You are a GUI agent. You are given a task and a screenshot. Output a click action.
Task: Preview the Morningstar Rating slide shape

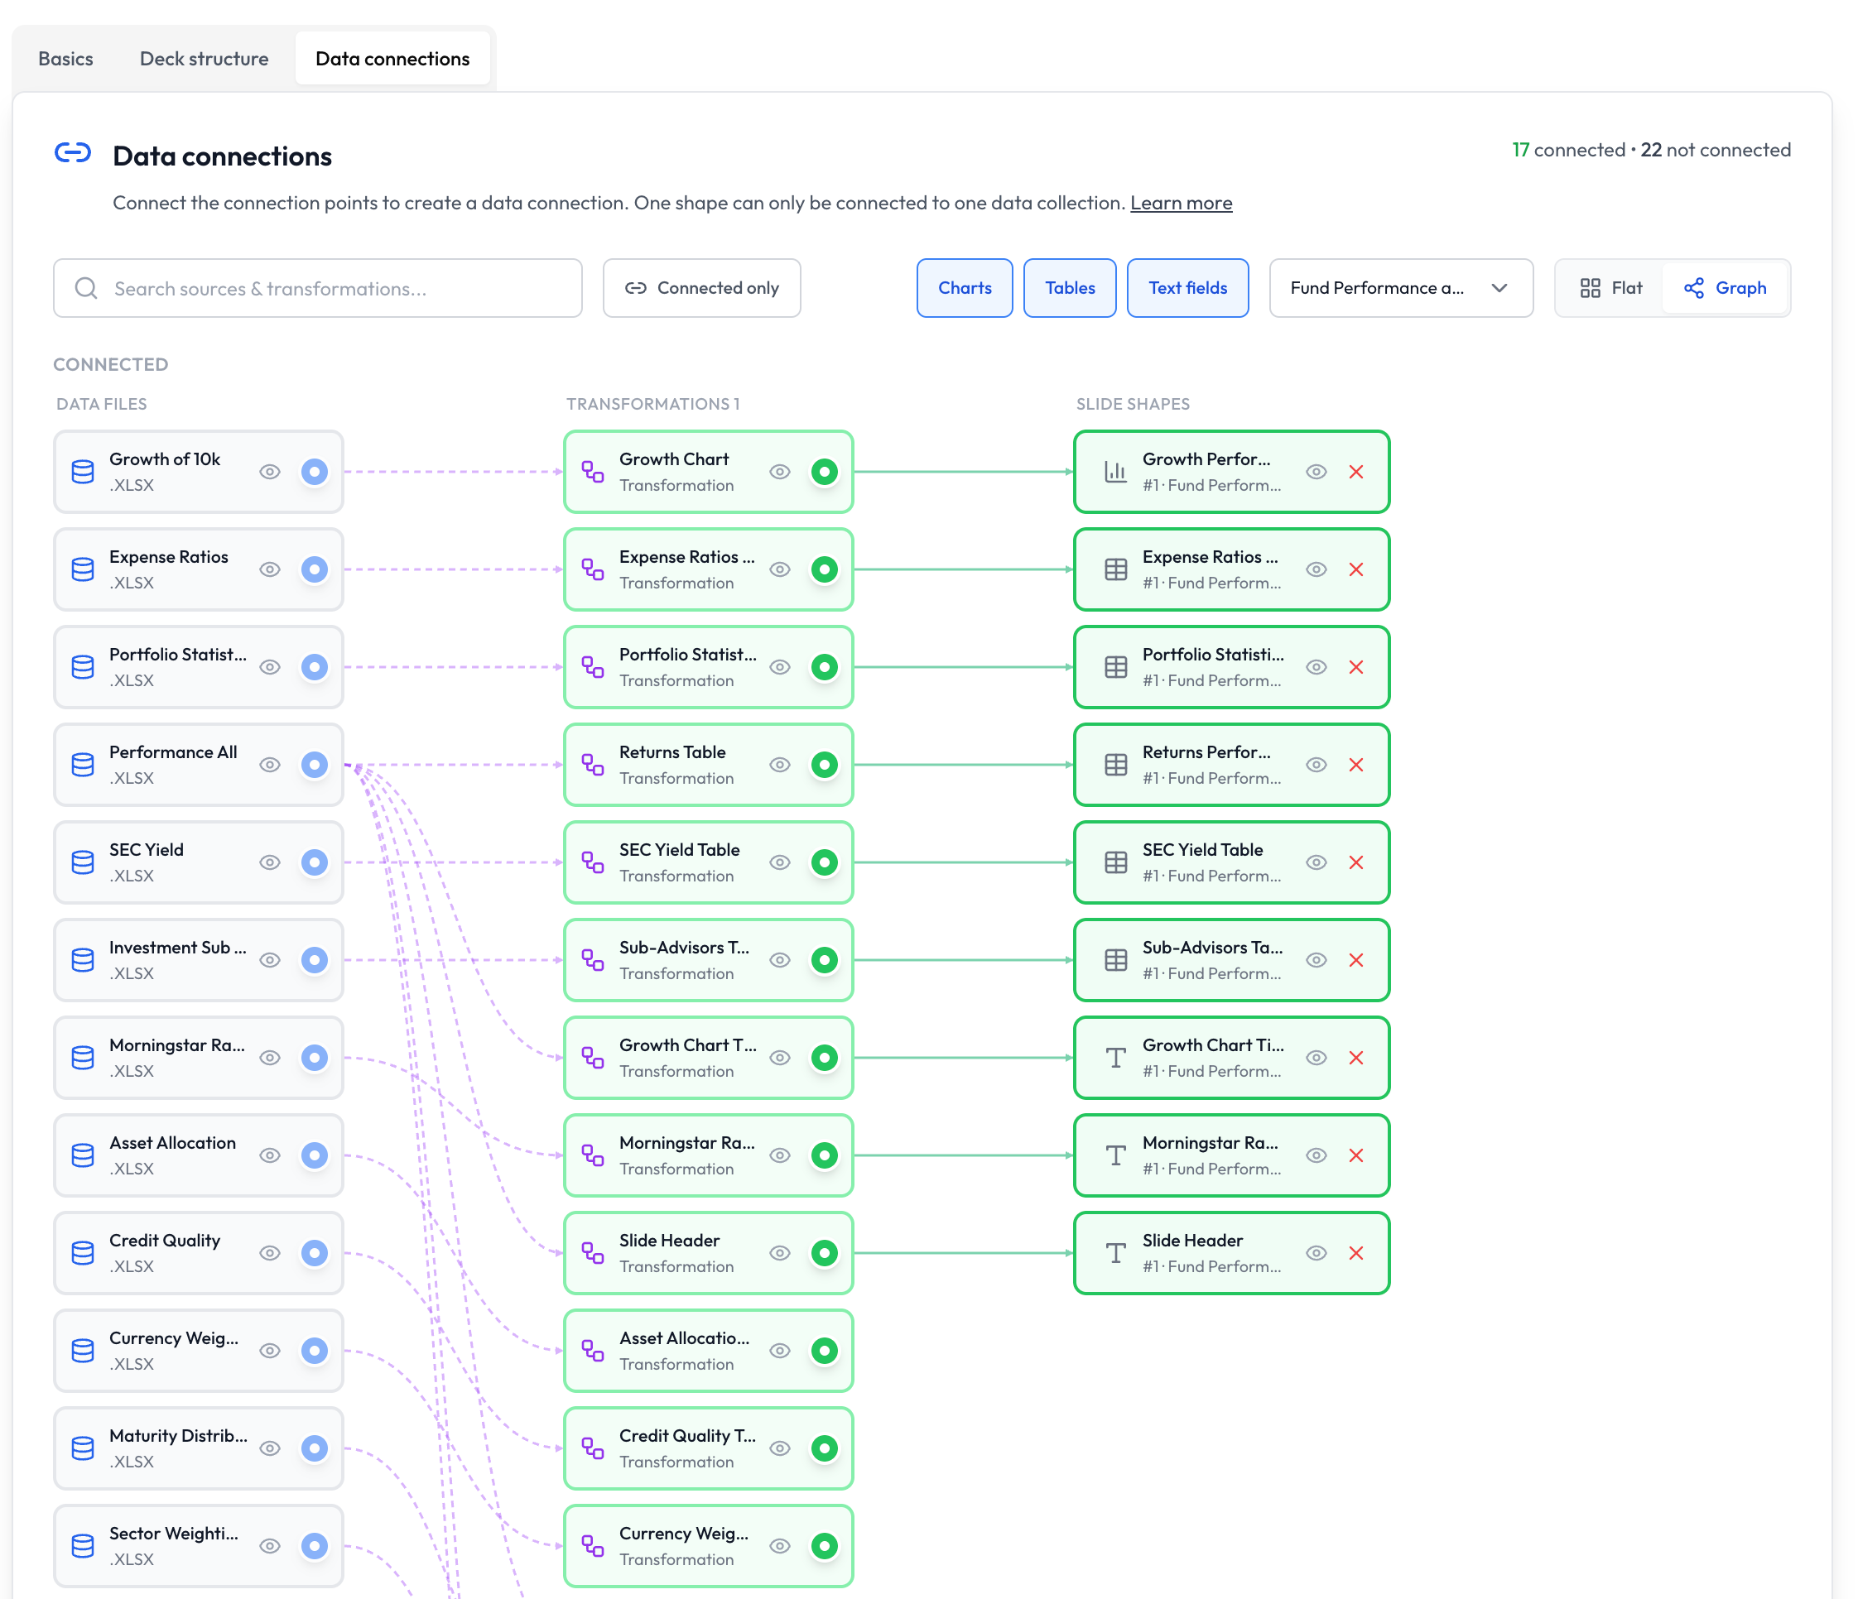pos(1316,1155)
